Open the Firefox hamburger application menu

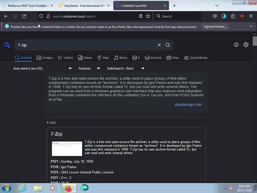(x=251, y=16)
